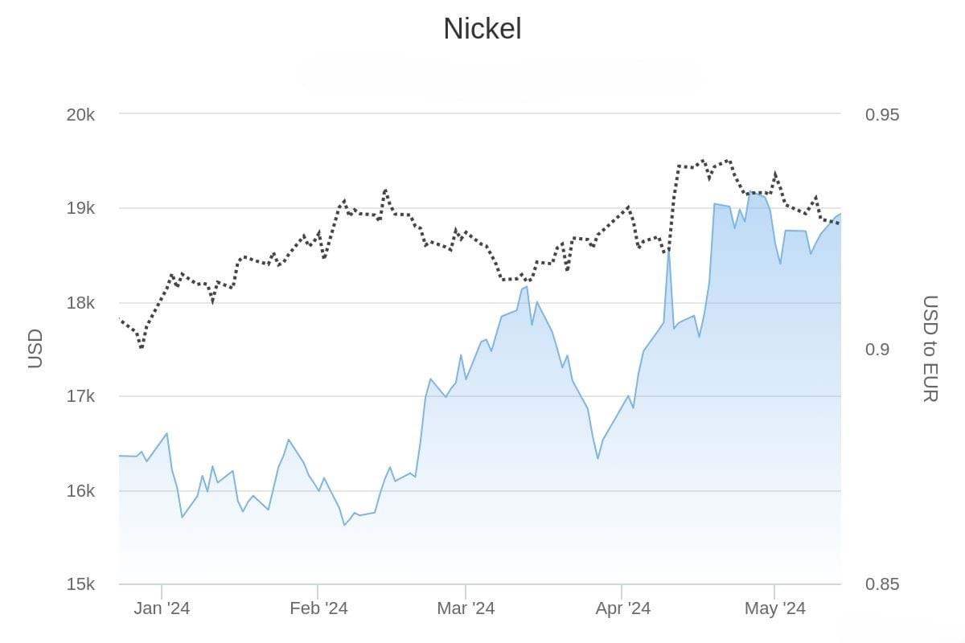This screenshot has width=965, height=643.
Task: Click the 0.85 right axis label
Action: tap(882, 584)
